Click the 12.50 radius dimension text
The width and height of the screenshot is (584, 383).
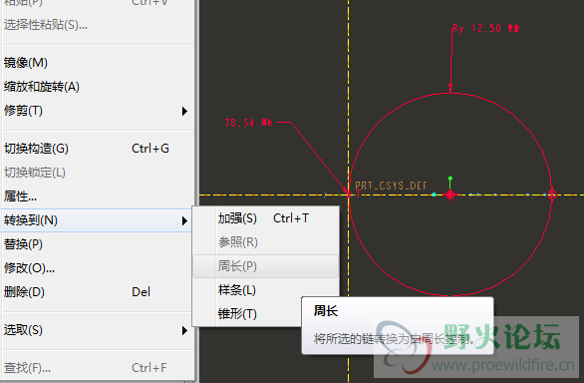(486, 28)
